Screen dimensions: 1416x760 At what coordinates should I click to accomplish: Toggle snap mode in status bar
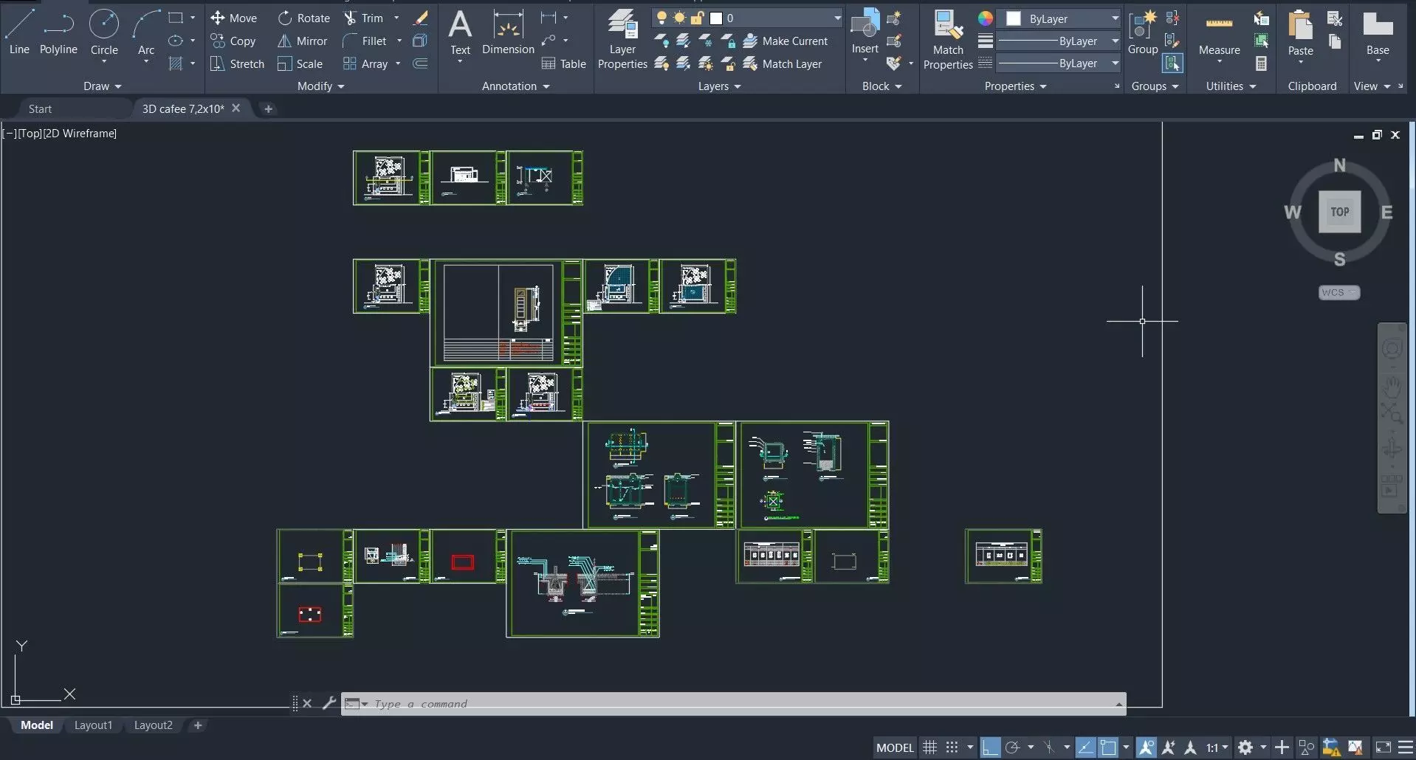click(952, 747)
